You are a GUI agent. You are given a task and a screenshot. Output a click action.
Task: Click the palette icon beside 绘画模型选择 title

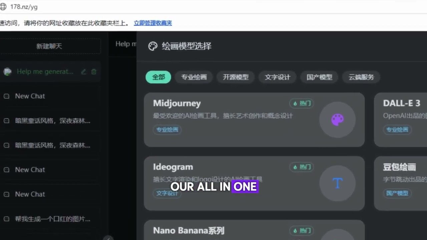pyautogui.click(x=153, y=46)
